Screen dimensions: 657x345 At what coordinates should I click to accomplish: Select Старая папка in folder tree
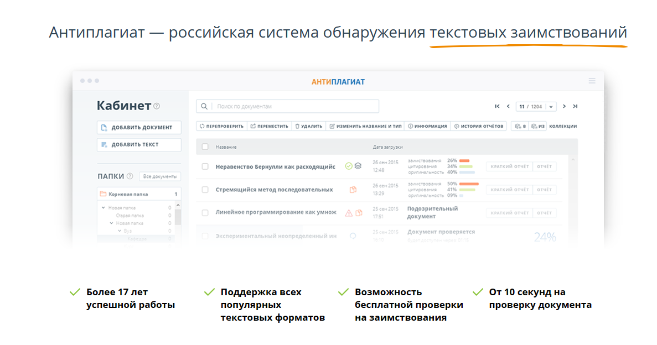(130, 216)
